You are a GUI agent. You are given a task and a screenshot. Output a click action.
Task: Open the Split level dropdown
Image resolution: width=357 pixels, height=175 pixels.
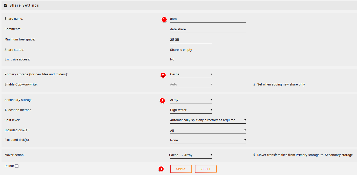pos(208,120)
